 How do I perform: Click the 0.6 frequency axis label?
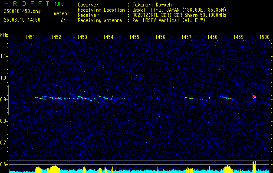pos(3,164)
